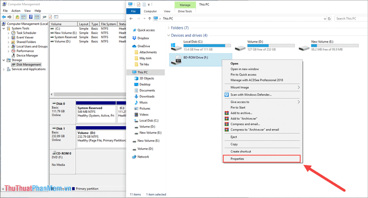Expand the Event Viewer node

point(8,37)
